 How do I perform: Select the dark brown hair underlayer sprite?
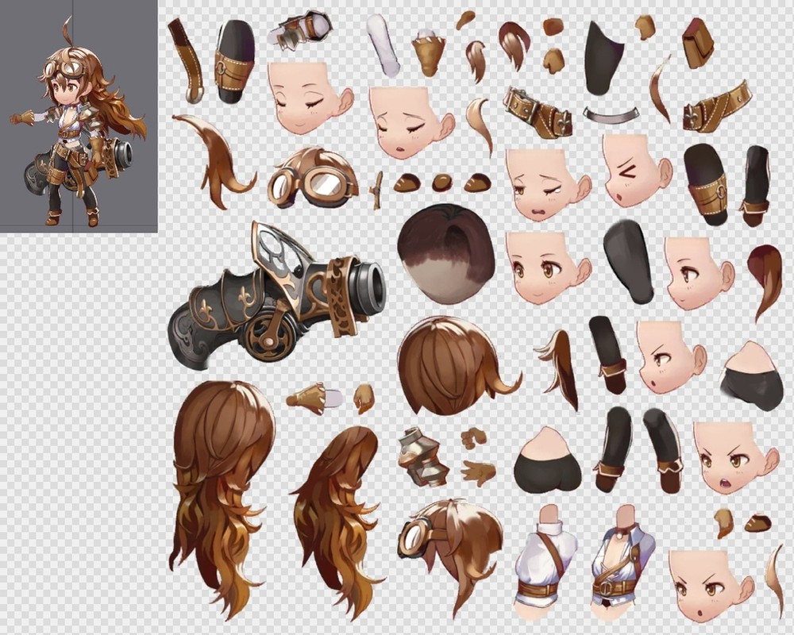coord(445,253)
